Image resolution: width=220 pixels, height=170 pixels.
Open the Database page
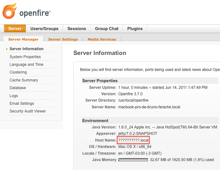click(18, 88)
